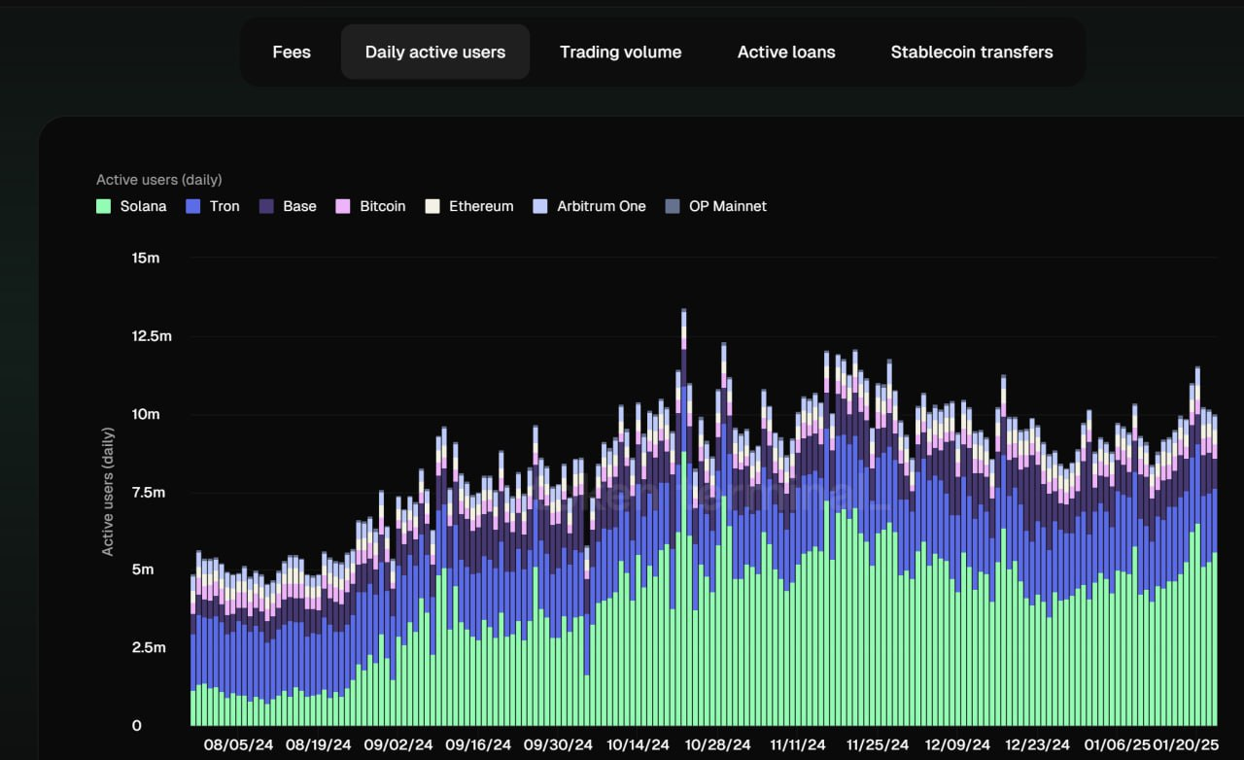
Task: Open the Fees tab
Action: (x=292, y=52)
